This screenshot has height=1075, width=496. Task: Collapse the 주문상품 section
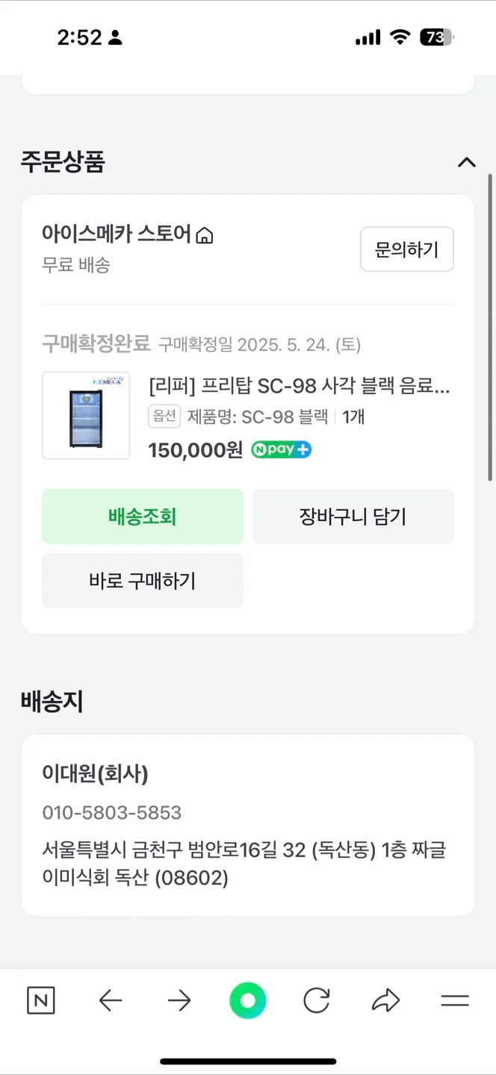466,162
